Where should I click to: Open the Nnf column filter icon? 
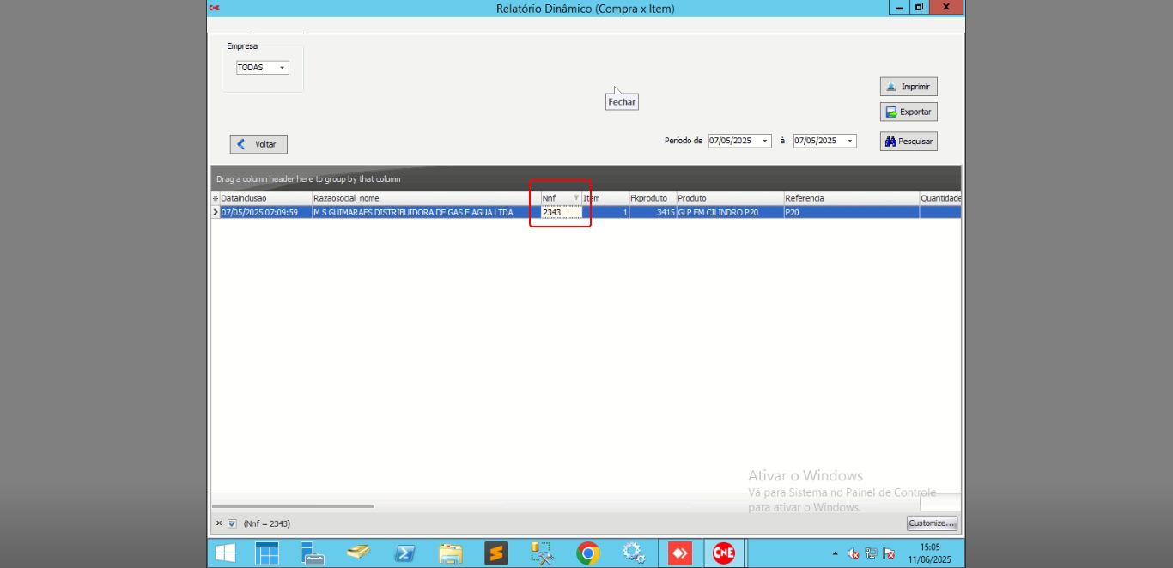(576, 197)
